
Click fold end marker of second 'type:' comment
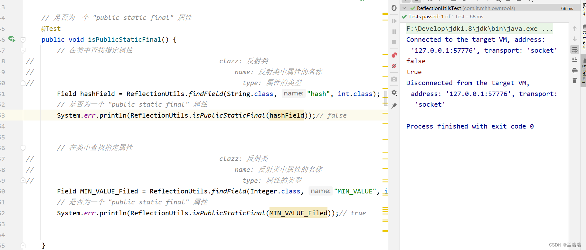pyautogui.click(x=23, y=181)
